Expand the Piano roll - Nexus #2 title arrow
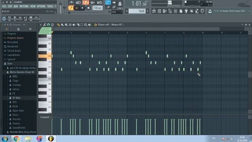Image resolution: width=252 pixels, height=142 pixels. 123,24
